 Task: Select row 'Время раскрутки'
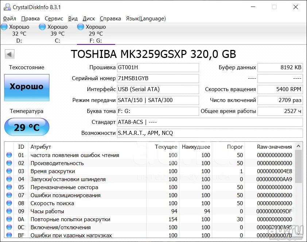click(x=149, y=171)
